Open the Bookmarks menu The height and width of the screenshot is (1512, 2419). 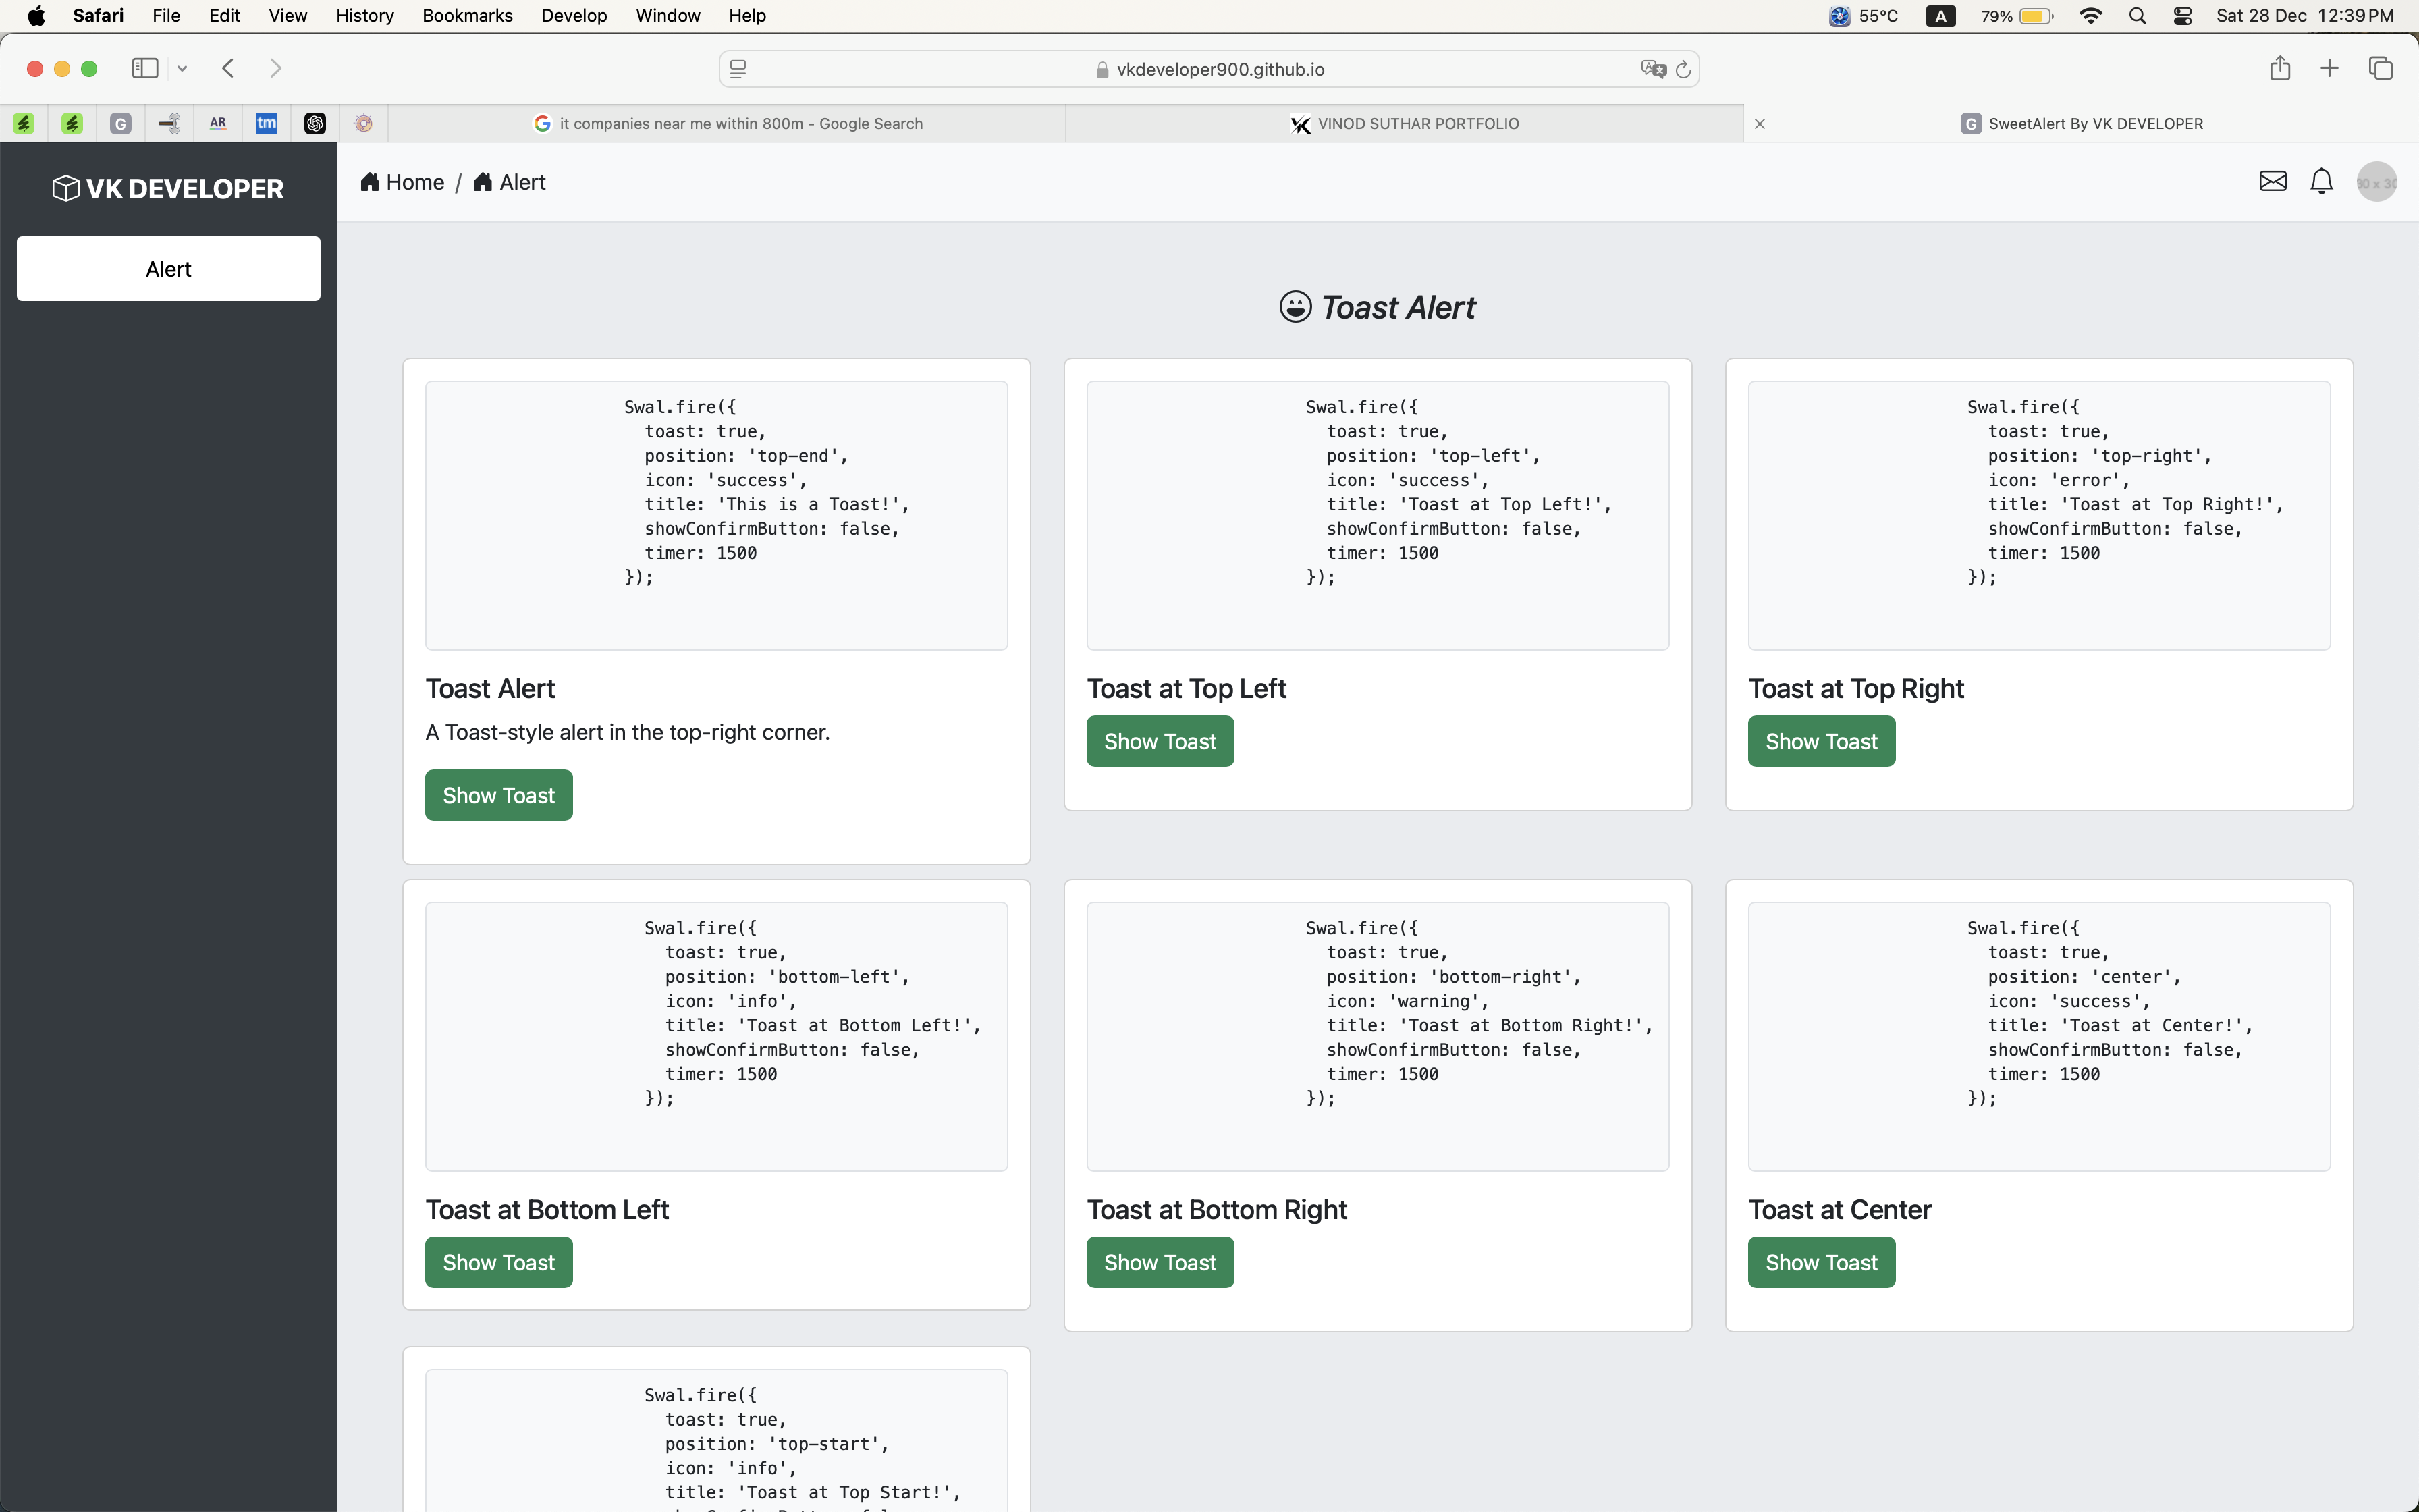click(x=467, y=15)
